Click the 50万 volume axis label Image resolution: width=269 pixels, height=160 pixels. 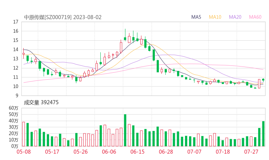click(x=13, y=114)
